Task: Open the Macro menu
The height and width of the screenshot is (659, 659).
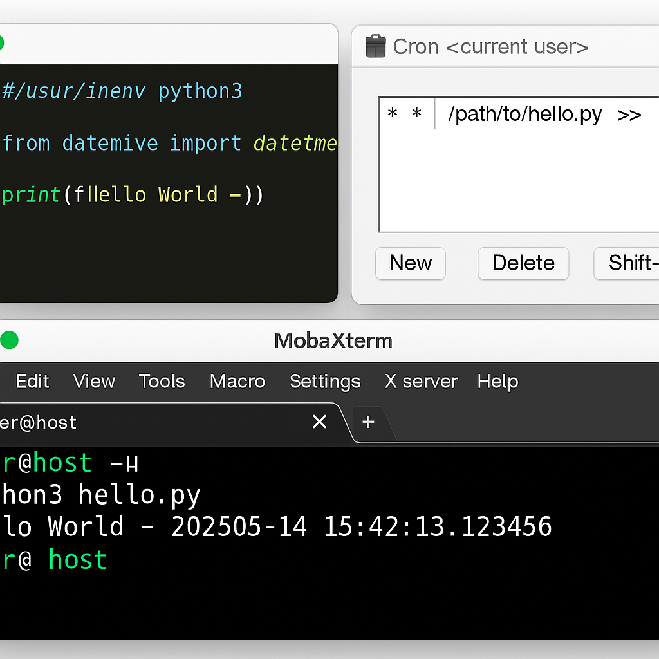Action: [x=237, y=381]
